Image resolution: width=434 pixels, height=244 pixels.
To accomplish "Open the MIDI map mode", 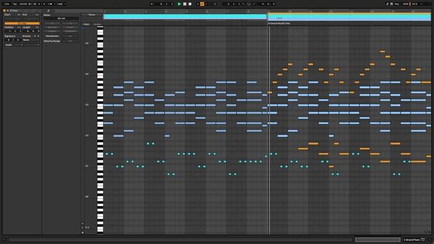I will 406,4.
